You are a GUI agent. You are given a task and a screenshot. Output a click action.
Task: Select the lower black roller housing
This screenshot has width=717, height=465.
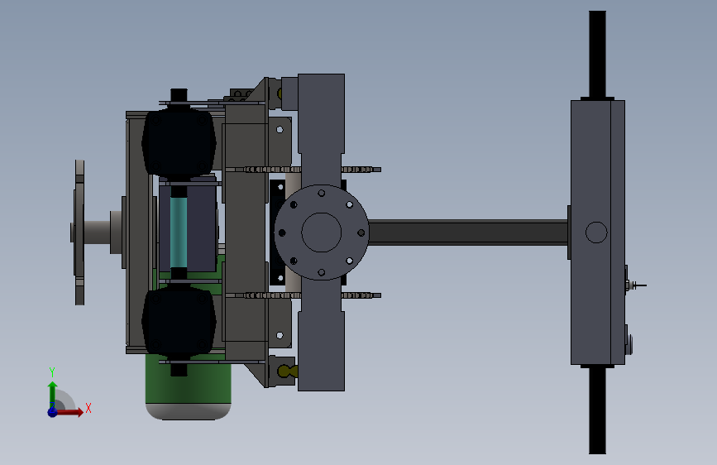pyautogui.click(x=179, y=321)
